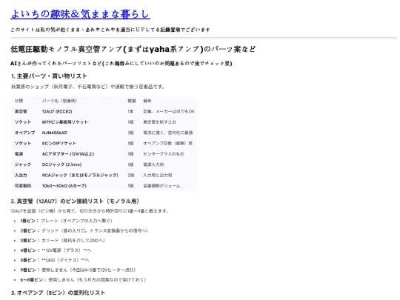Click the remark 電源入力用

(x=153, y=164)
